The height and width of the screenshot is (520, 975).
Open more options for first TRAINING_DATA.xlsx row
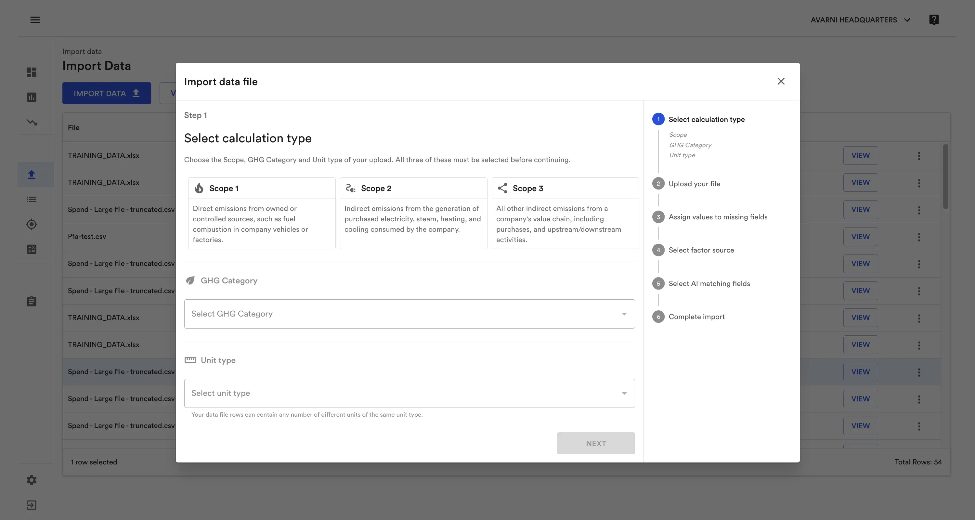(919, 156)
